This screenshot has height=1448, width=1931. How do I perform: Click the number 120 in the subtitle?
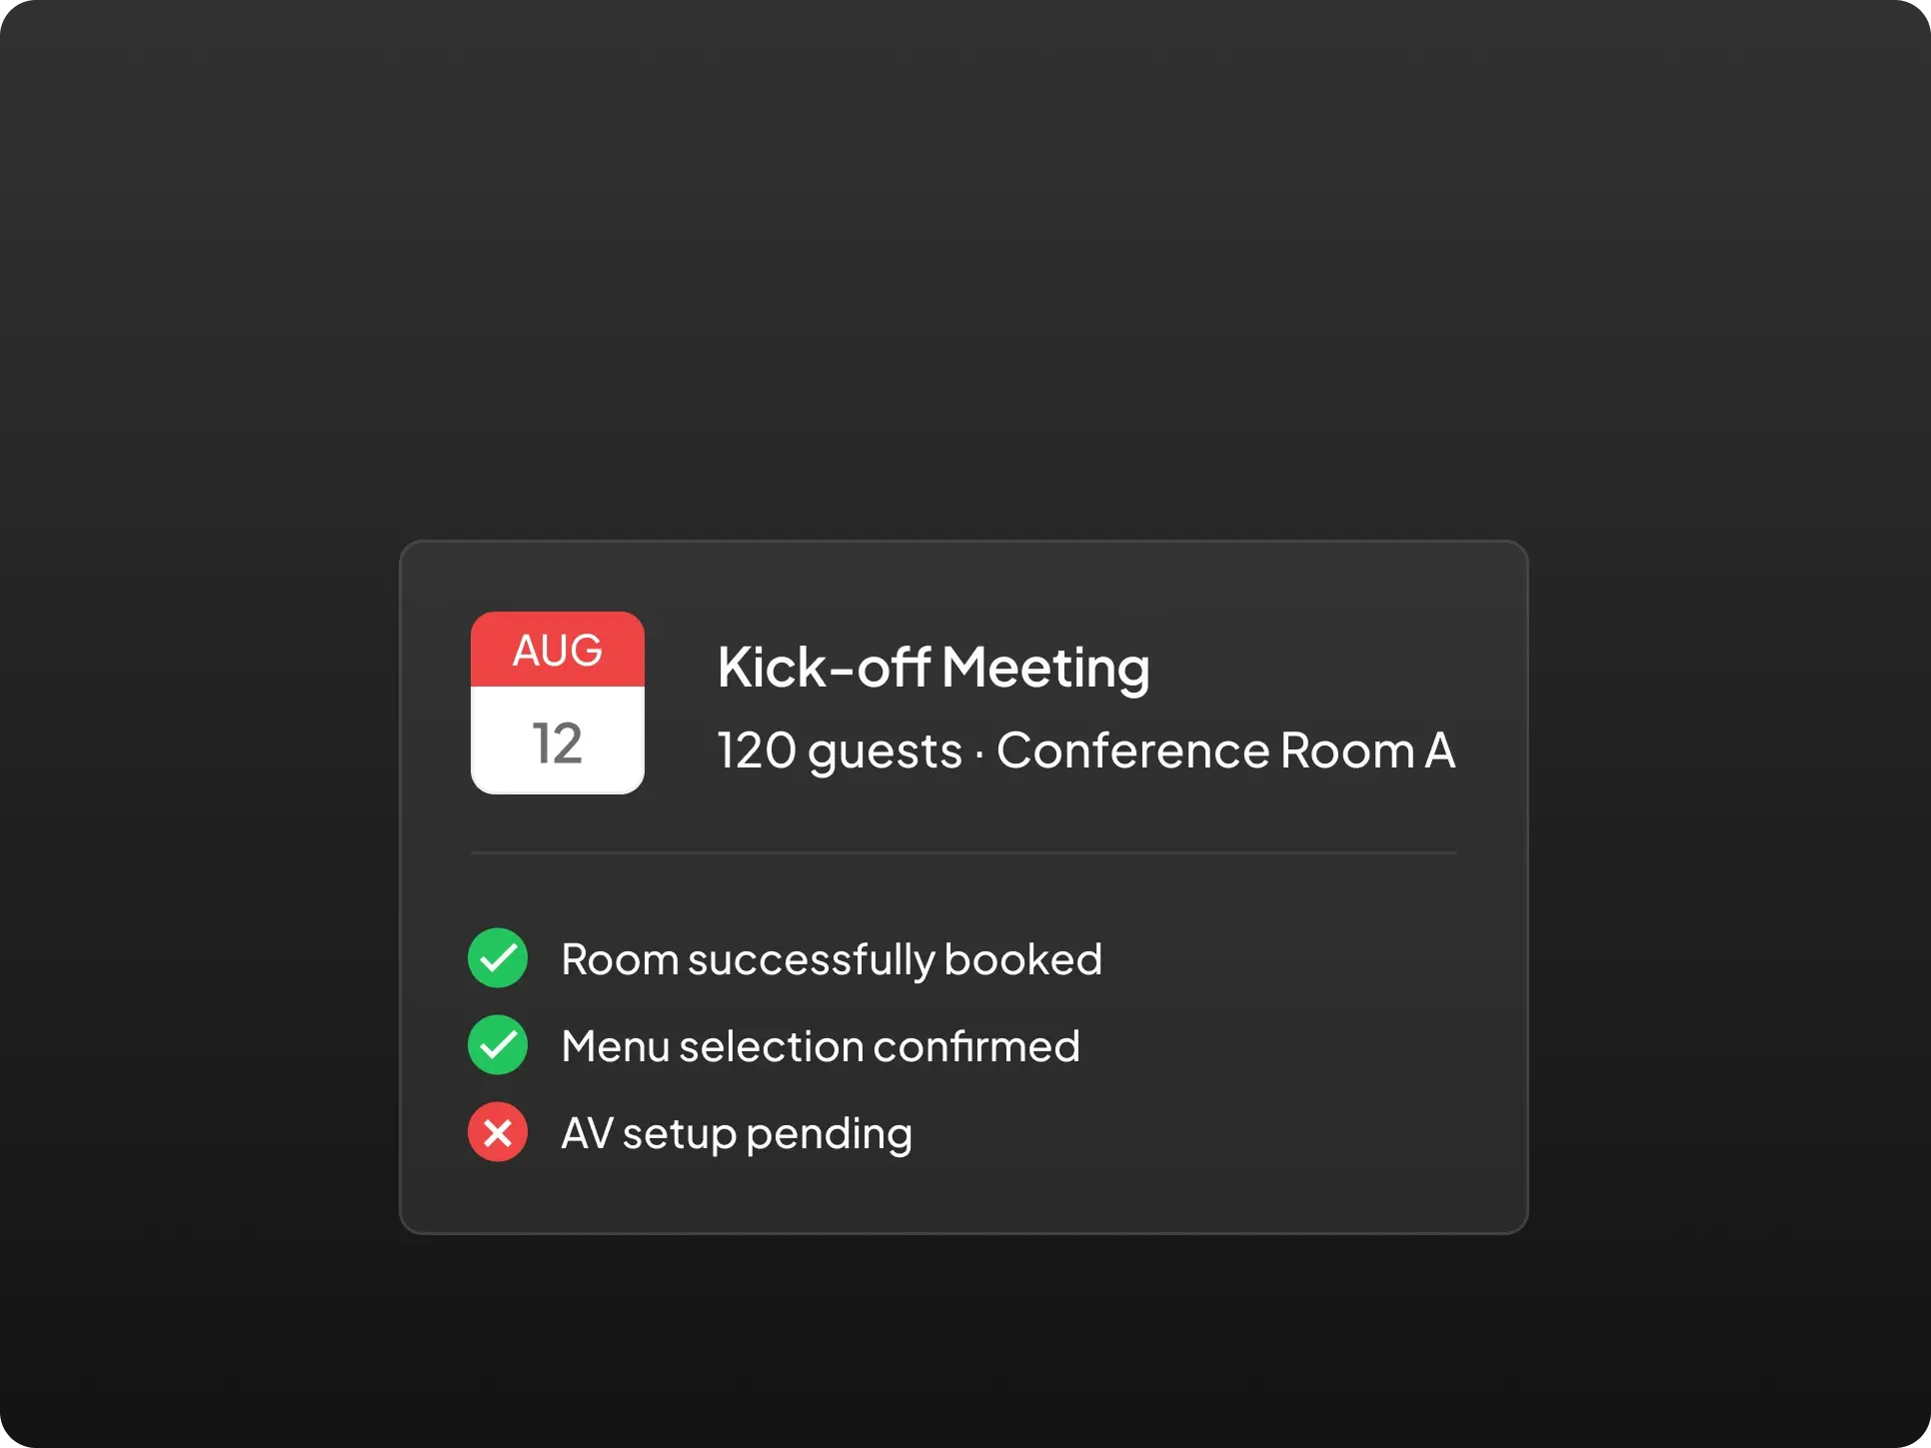coord(757,750)
